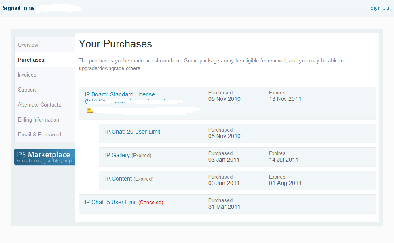394x243 pixels.
Task: View Alternate Contacts
Action: [45, 104]
